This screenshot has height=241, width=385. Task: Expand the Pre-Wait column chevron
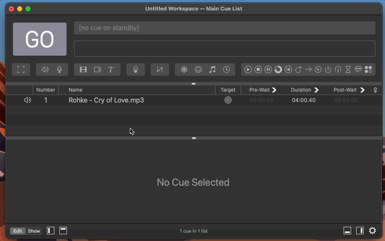[x=274, y=90]
